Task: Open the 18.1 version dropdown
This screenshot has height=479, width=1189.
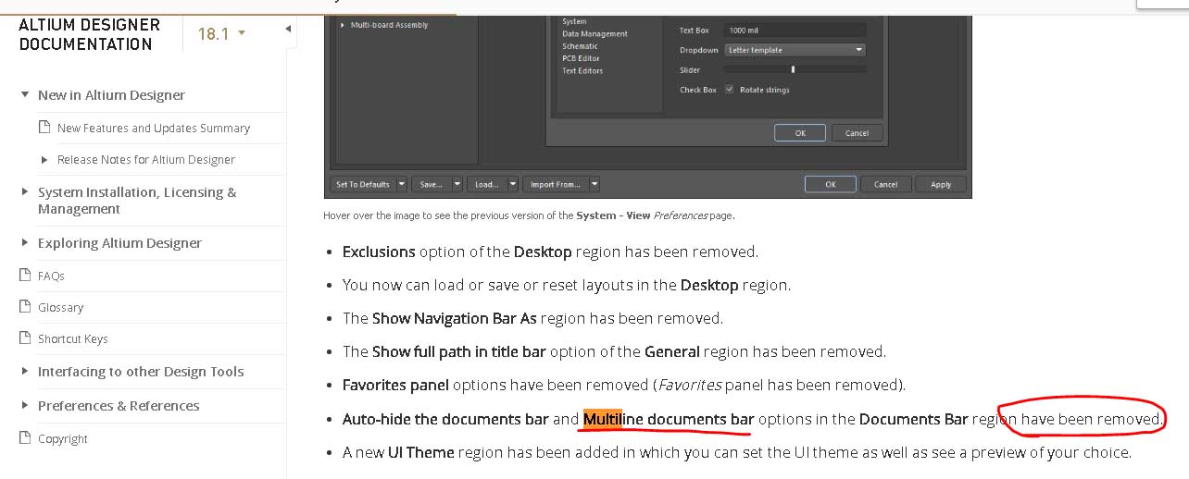Action: (222, 34)
